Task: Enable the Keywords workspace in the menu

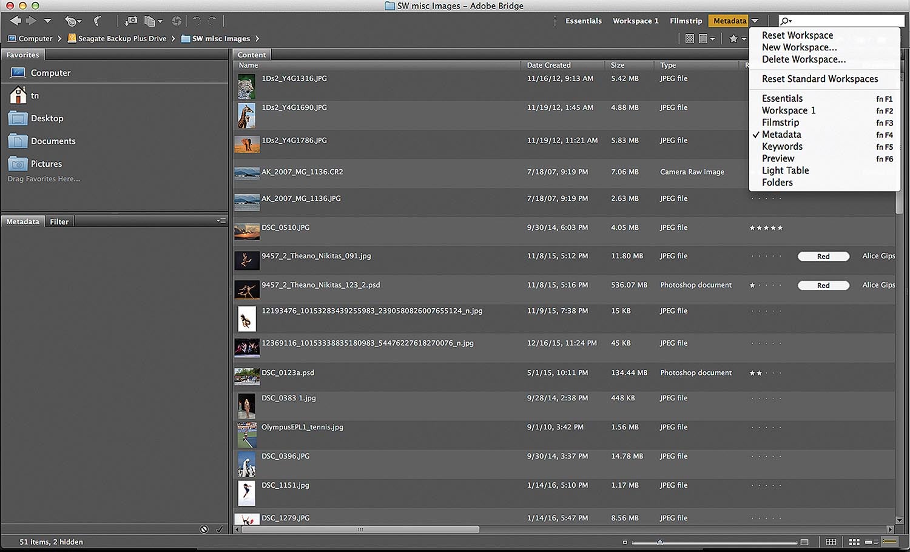Action: (782, 146)
